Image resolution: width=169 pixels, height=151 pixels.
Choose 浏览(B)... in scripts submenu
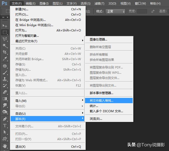[x=109, y=119]
